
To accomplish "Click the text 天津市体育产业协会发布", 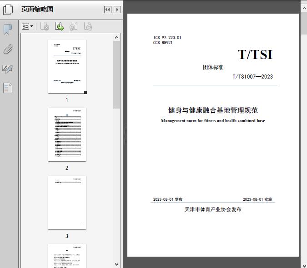I will (x=213, y=209).
